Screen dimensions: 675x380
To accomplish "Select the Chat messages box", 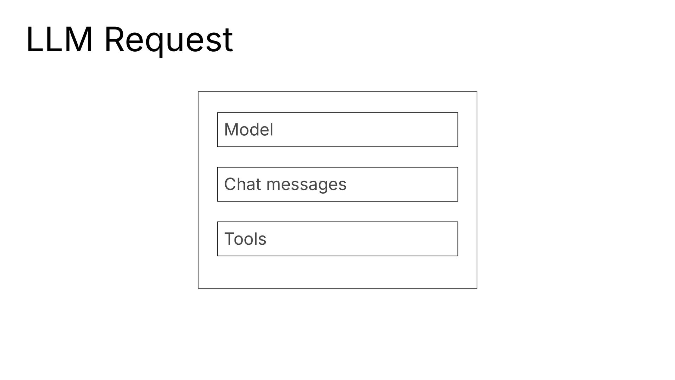I will 337,184.
